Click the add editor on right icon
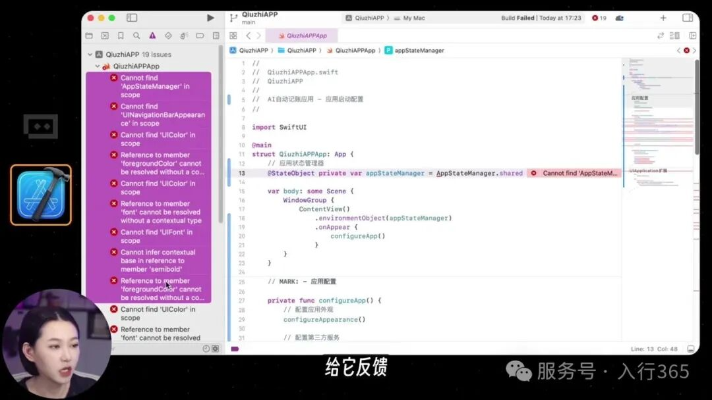 [692, 36]
